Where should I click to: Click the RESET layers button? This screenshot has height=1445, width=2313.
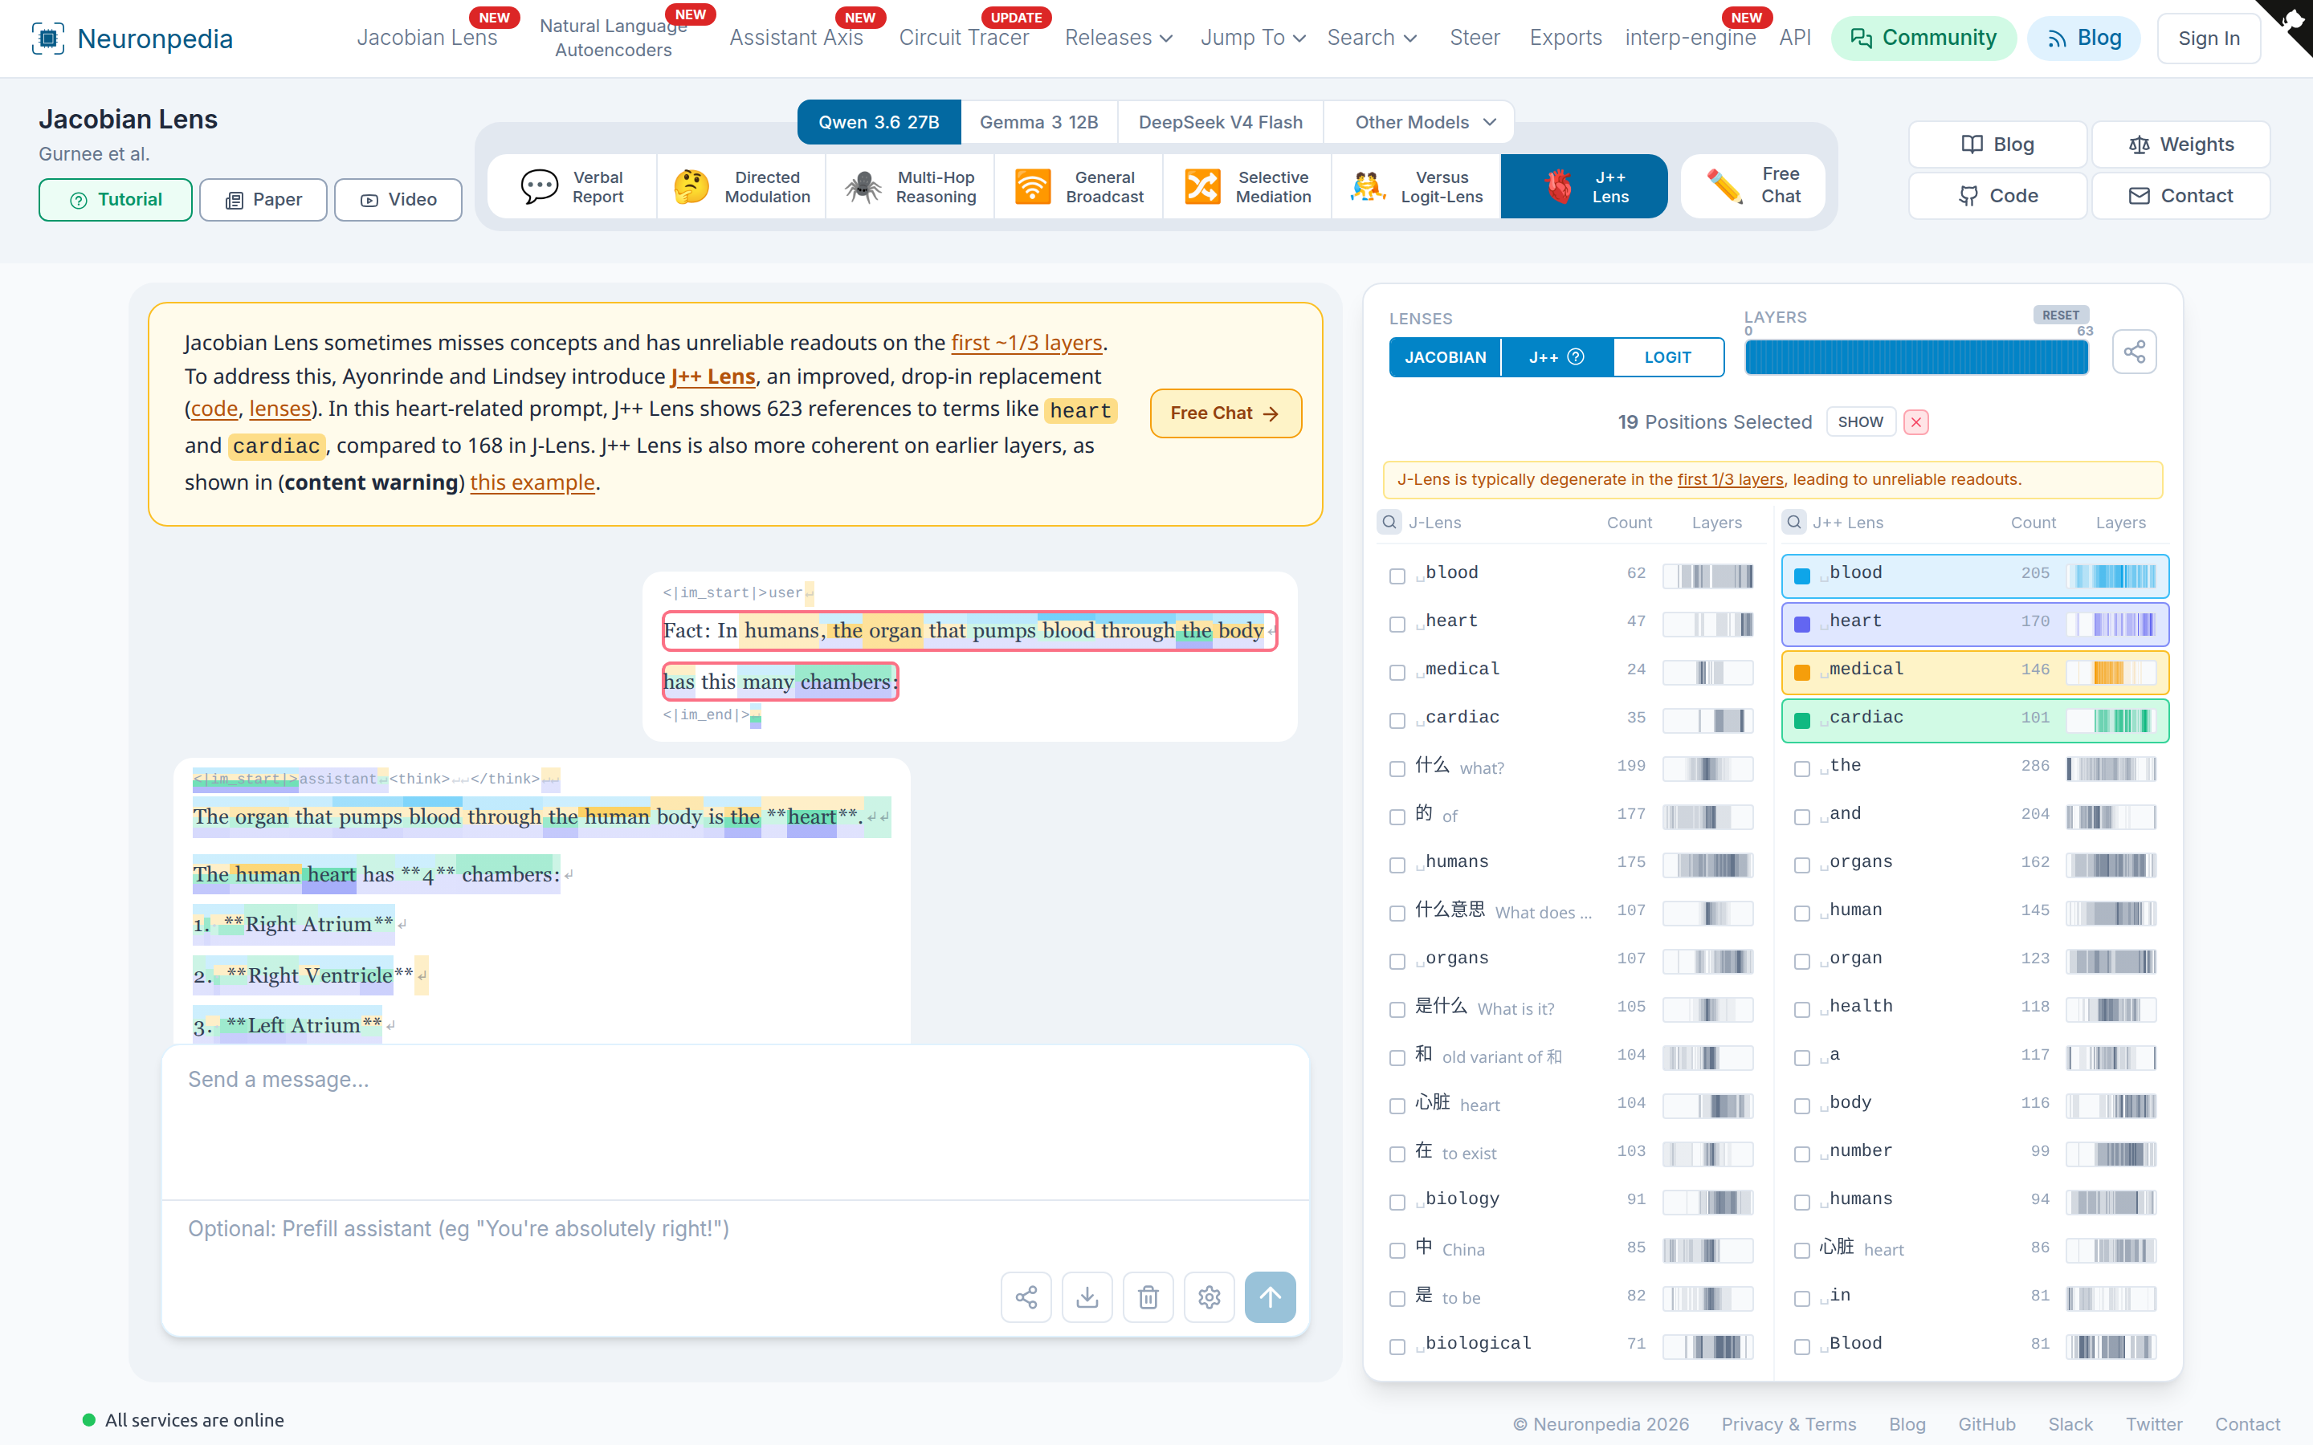coord(2060,315)
